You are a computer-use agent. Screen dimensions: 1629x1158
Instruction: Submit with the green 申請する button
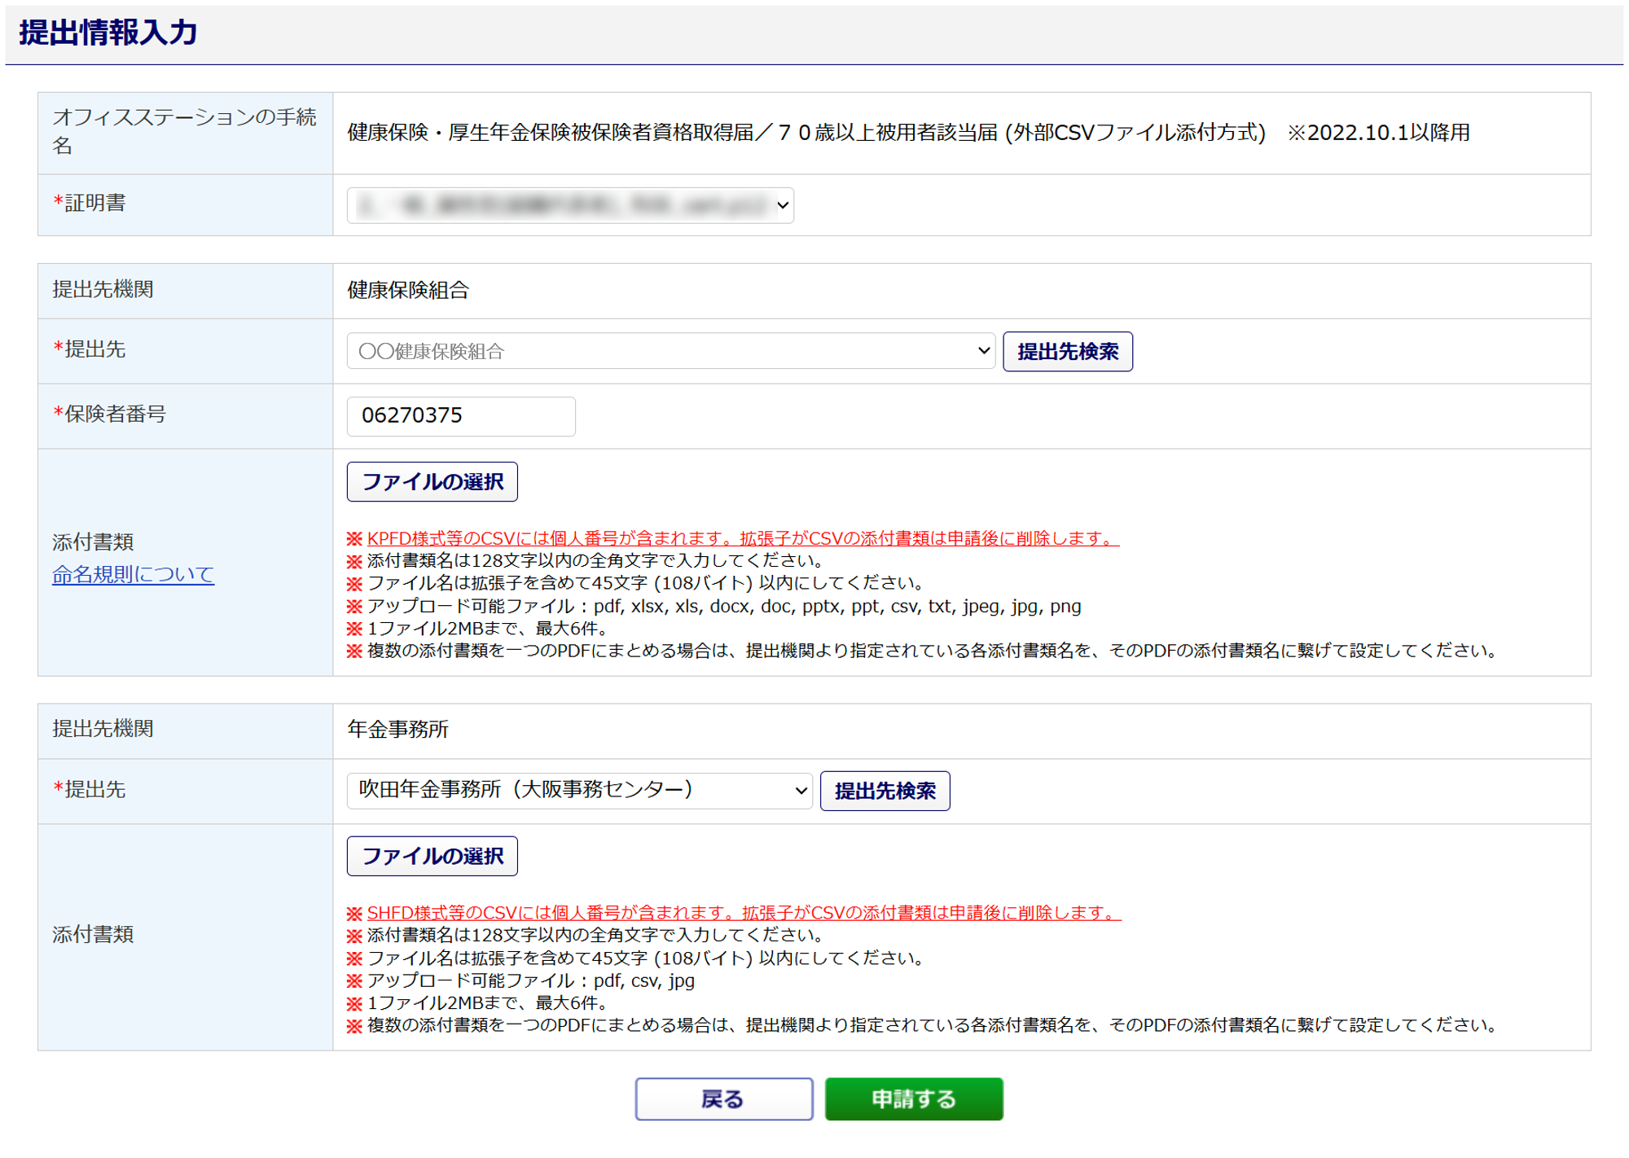pos(914,1099)
